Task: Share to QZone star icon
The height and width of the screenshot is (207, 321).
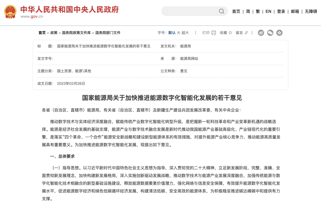Action: [279, 33]
